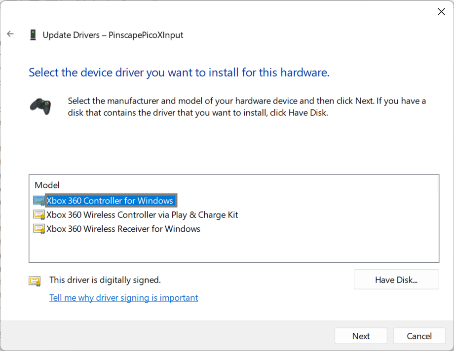The image size is (454, 351).
Task: Open 'Tell me why driver signing is important'
Action: [124, 297]
